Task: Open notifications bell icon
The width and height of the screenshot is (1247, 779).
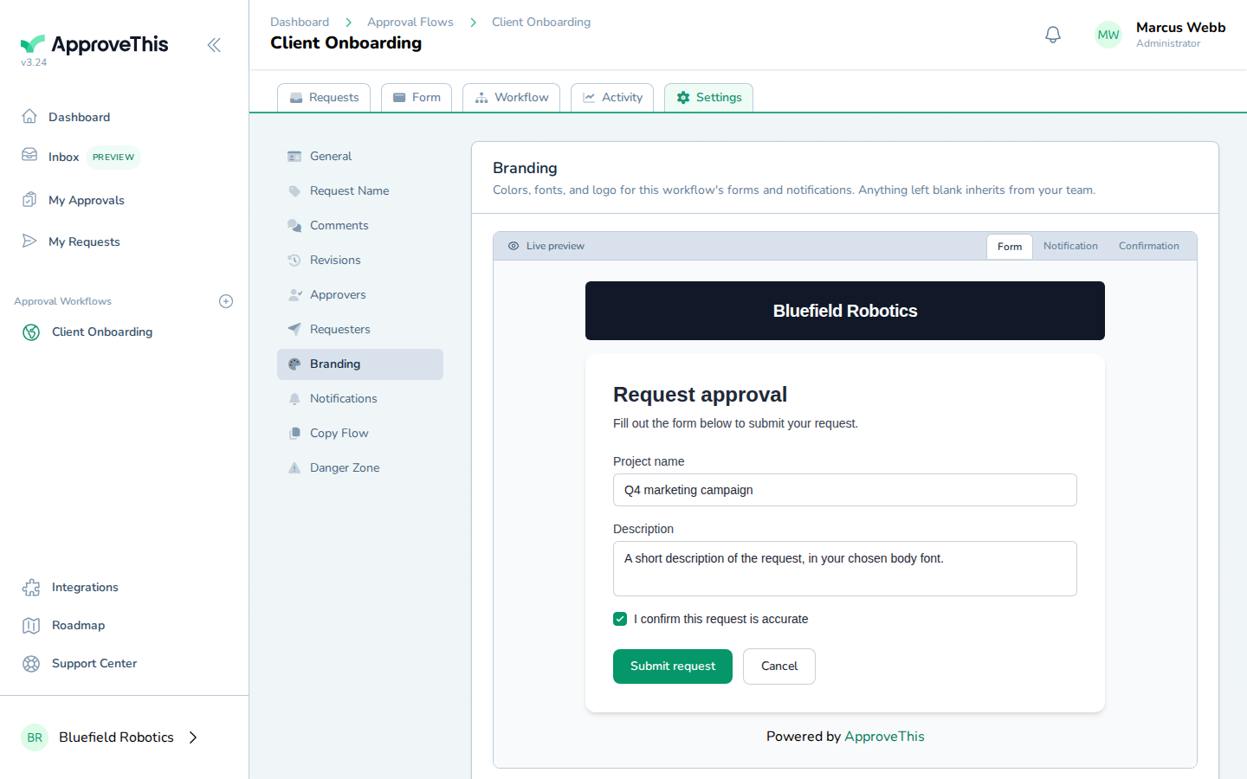Action: tap(1053, 35)
